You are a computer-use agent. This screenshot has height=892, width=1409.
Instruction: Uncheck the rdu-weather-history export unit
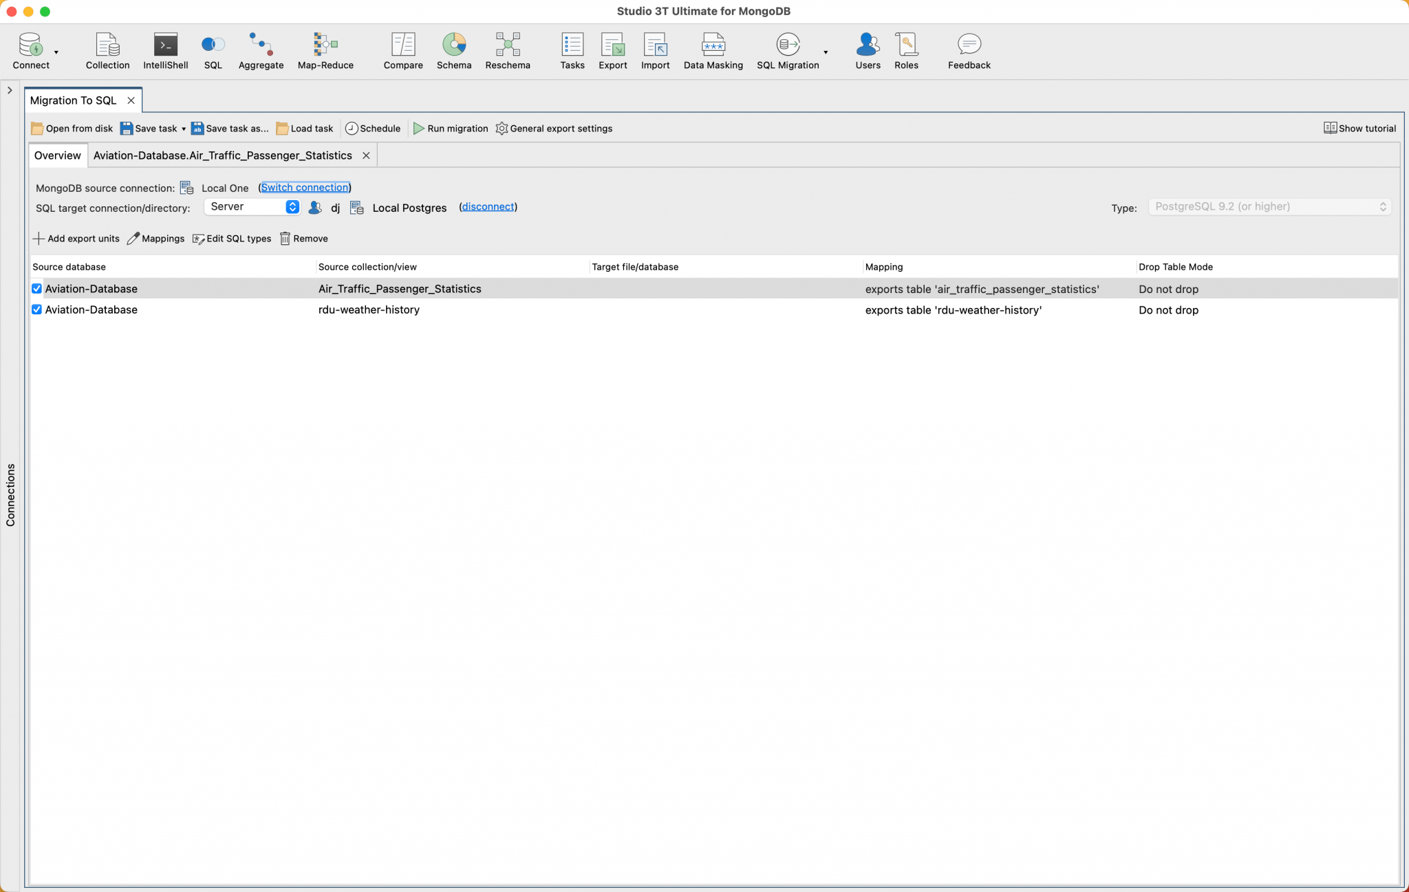(x=36, y=309)
